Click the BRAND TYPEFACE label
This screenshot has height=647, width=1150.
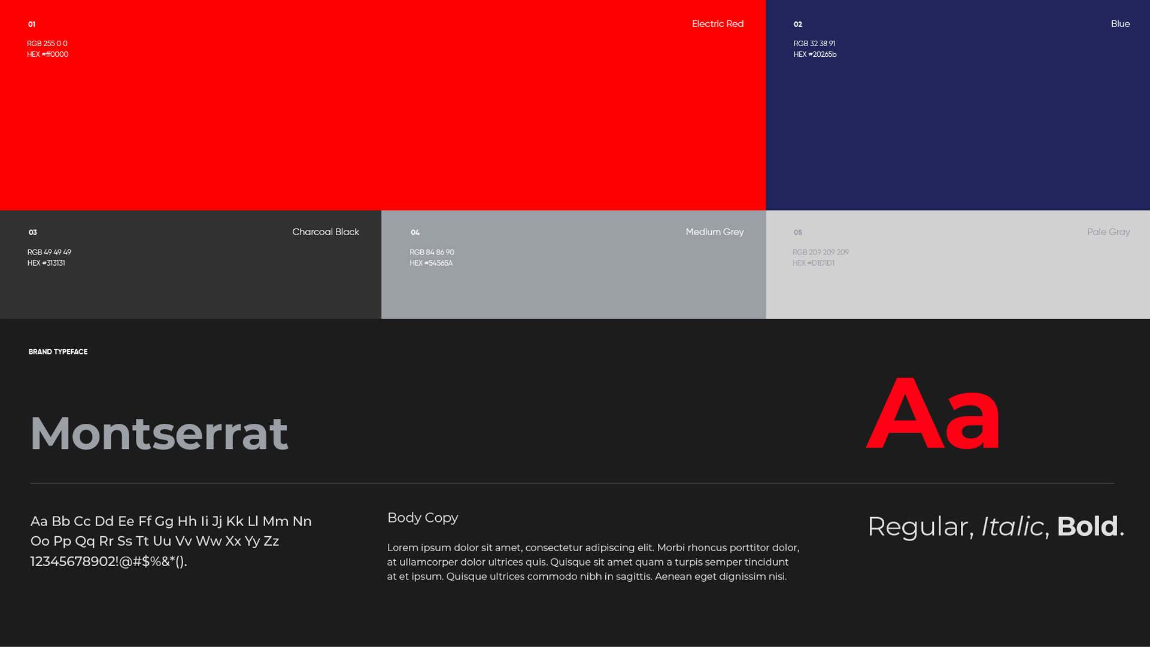58,352
